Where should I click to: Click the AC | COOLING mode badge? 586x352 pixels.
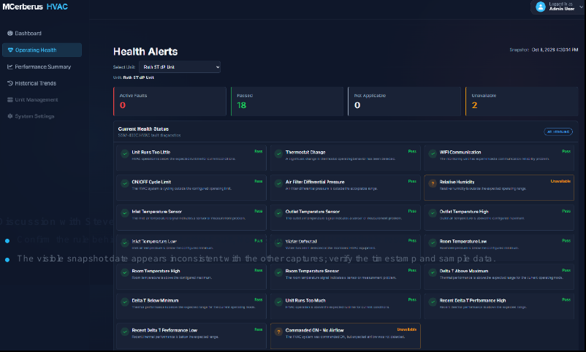[558, 131]
